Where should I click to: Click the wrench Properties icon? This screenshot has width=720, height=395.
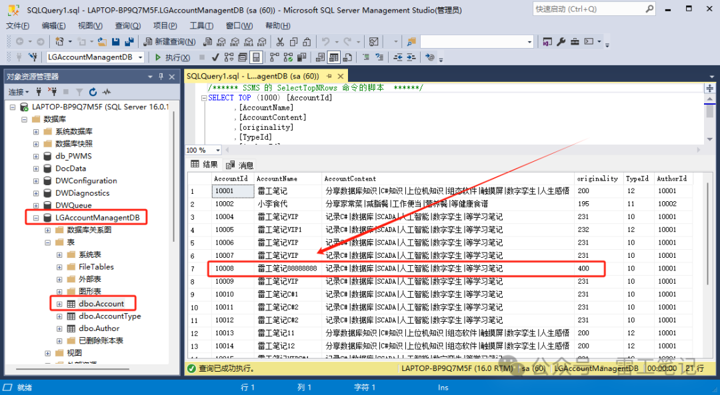pyautogui.click(x=561, y=42)
